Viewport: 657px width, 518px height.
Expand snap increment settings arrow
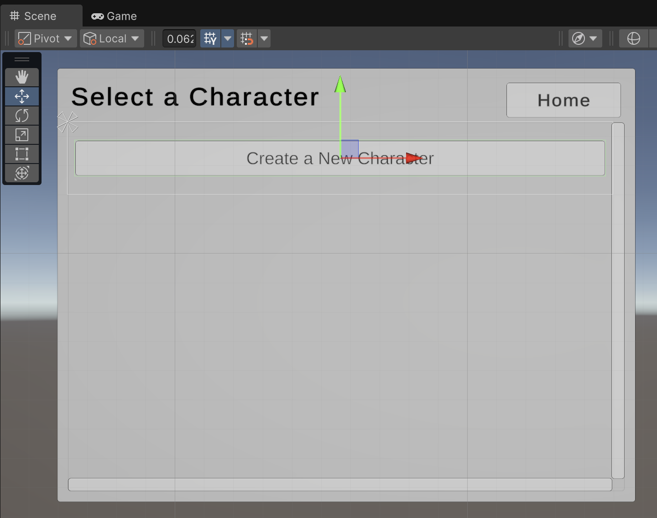click(264, 39)
